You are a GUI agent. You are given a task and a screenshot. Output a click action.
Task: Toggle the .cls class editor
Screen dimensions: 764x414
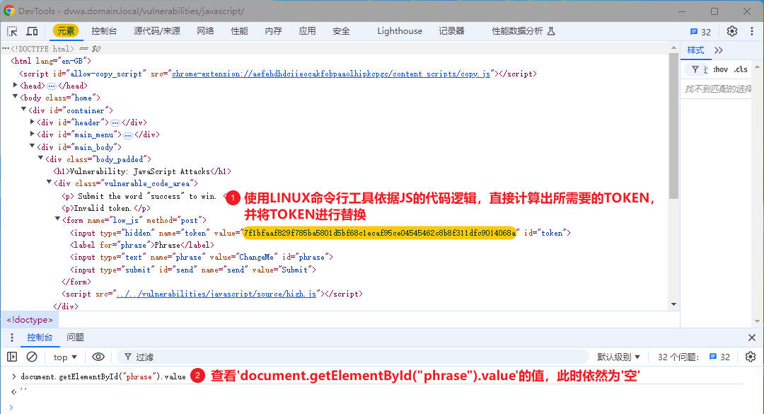741,69
